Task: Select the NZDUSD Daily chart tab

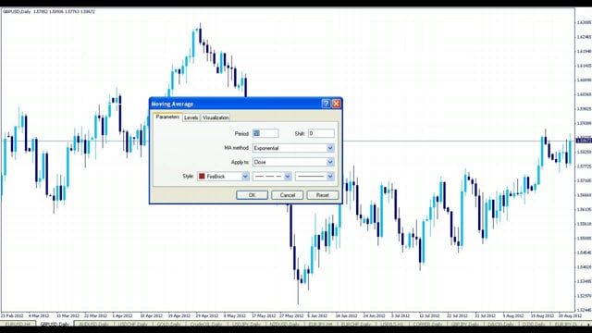Action: pyautogui.click(x=284, y=325)
